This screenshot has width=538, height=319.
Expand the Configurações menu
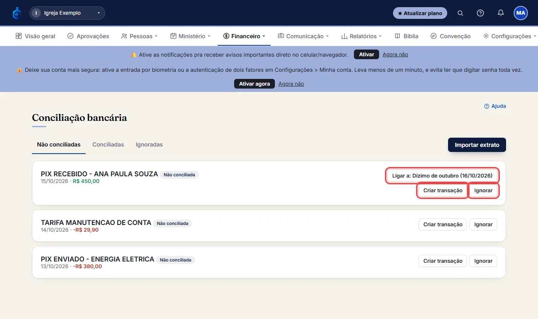pos(509,36)
